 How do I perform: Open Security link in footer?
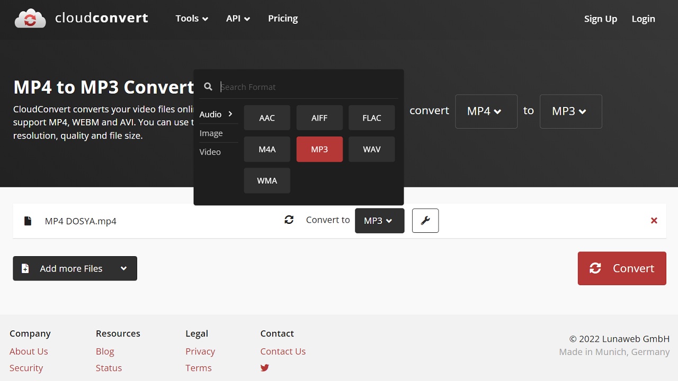(x=26, y=368)
